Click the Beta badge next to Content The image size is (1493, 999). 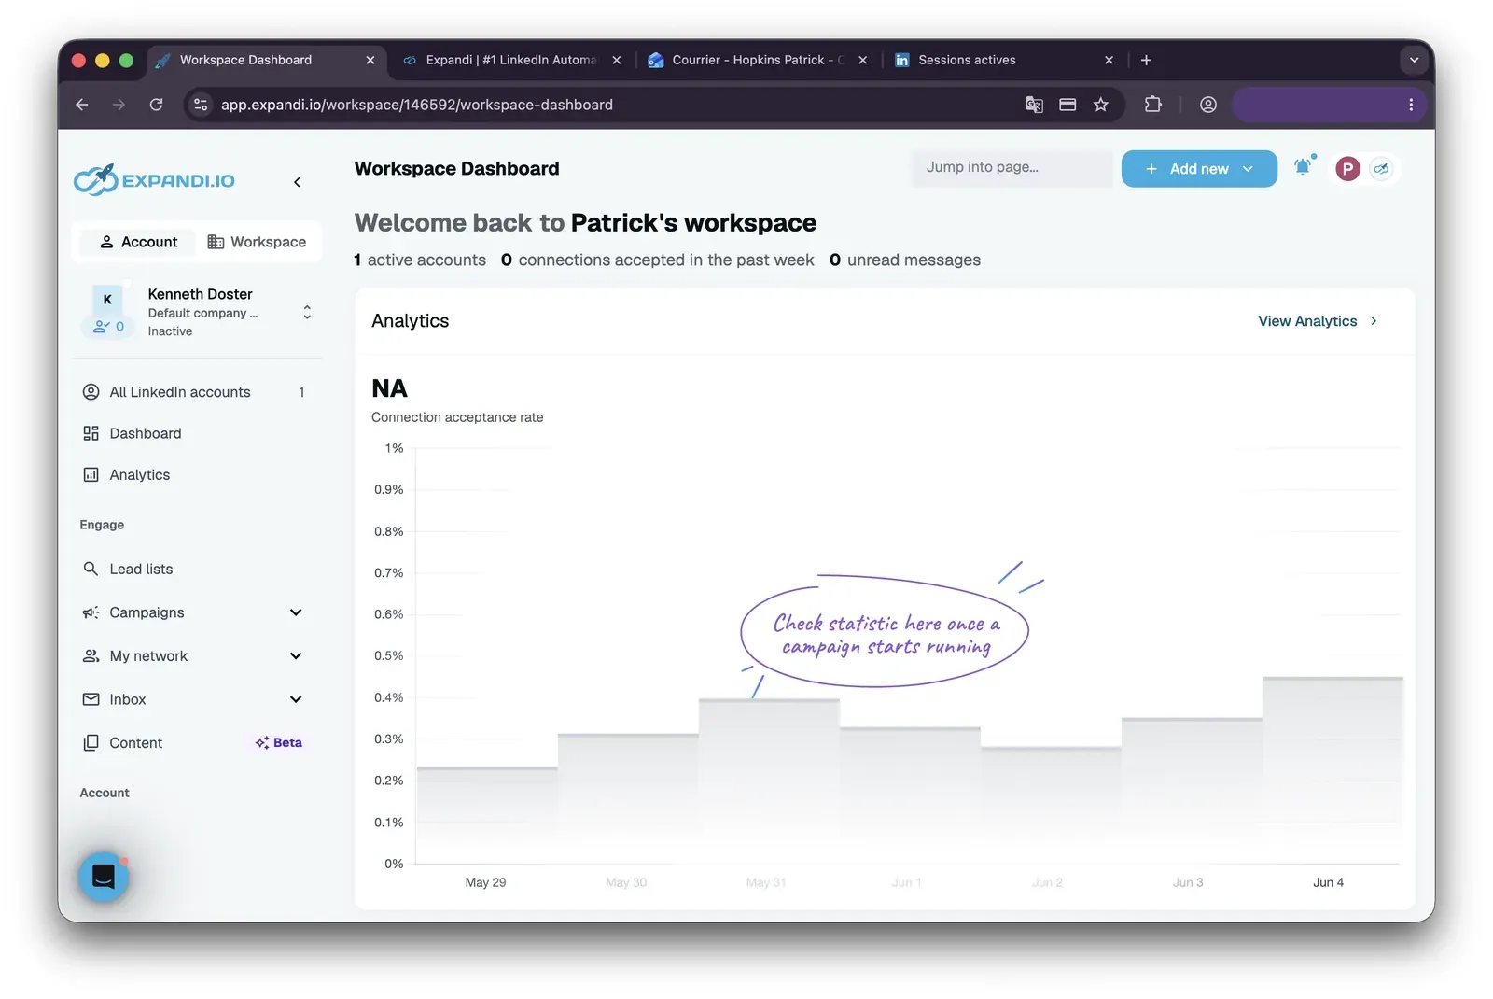point(278,743)
